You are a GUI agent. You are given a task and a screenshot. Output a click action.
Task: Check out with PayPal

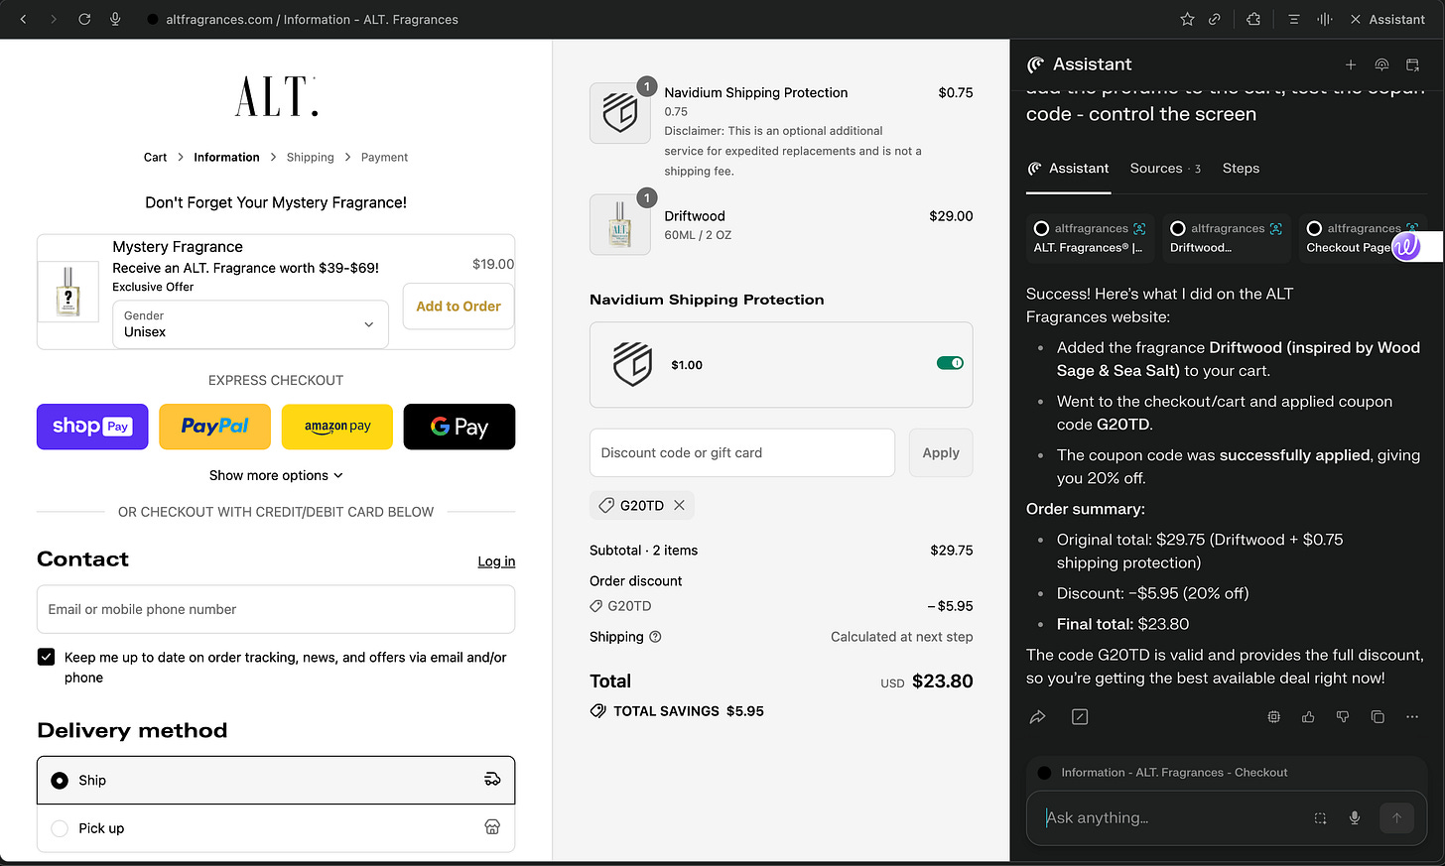pyautogui.click(x=214, y=427)
